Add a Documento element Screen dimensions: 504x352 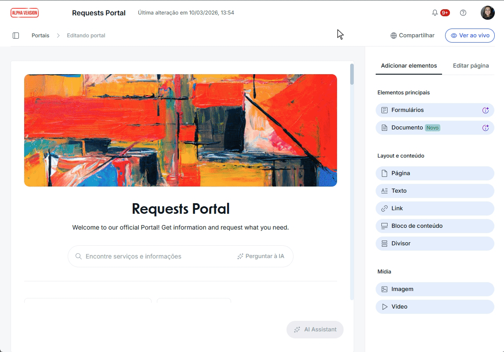pyautogui.click(x=435, y=128)
